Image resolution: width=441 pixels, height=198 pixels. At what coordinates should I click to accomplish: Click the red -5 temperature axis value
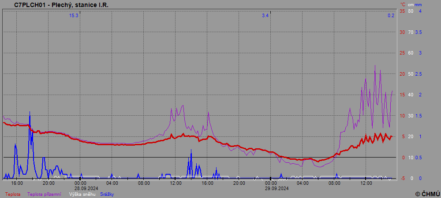402,178
